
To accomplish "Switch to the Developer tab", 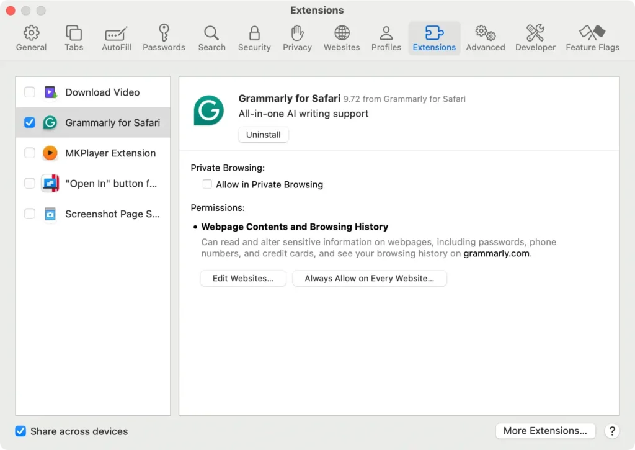I will (535, 37).
